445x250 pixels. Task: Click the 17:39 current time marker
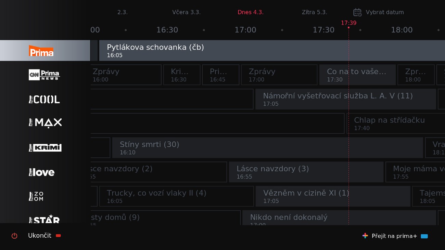(x=348, y=23)
